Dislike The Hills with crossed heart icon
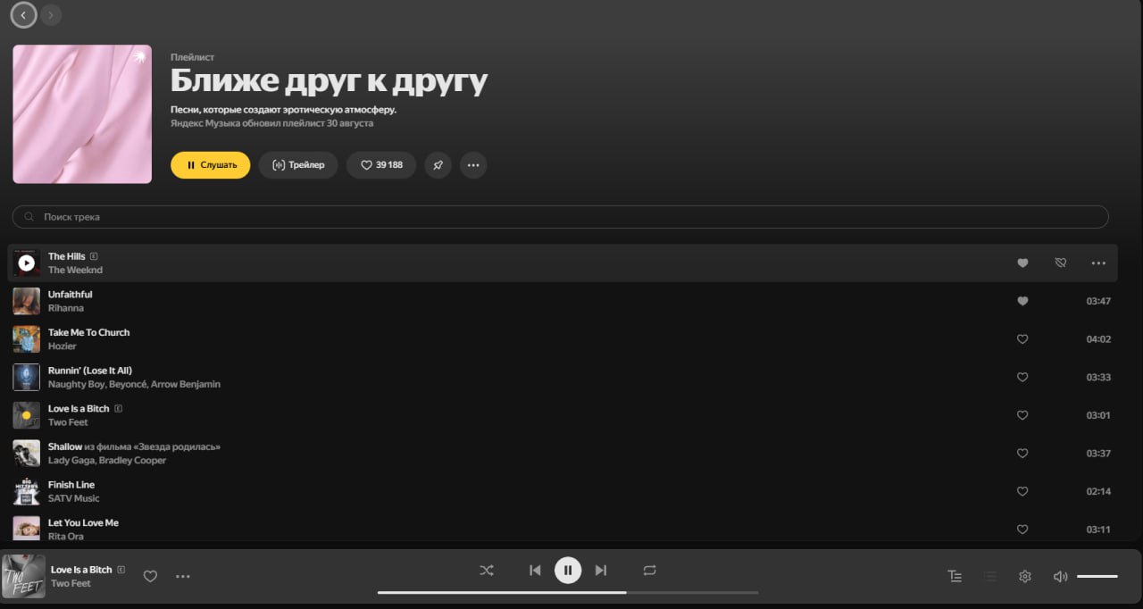This screenshot has height=609, width=1143. point(1061,263)
